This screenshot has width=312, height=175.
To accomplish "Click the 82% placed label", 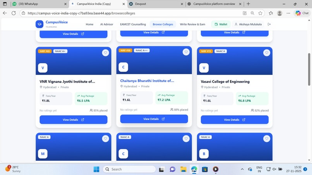I will point(260,110).
